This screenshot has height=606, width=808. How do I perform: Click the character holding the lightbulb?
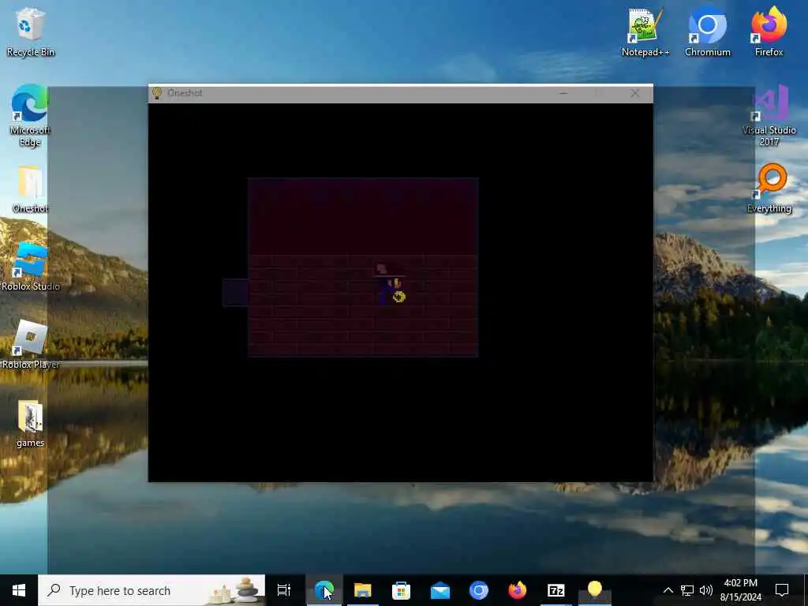pyautogui.click(x=391, y=284)
